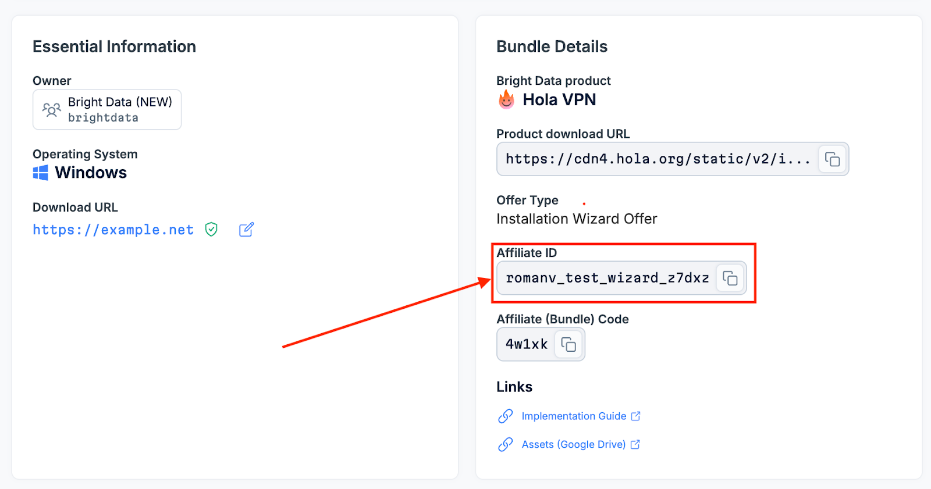Click the Product download URL field

click(x=658, y=159)
